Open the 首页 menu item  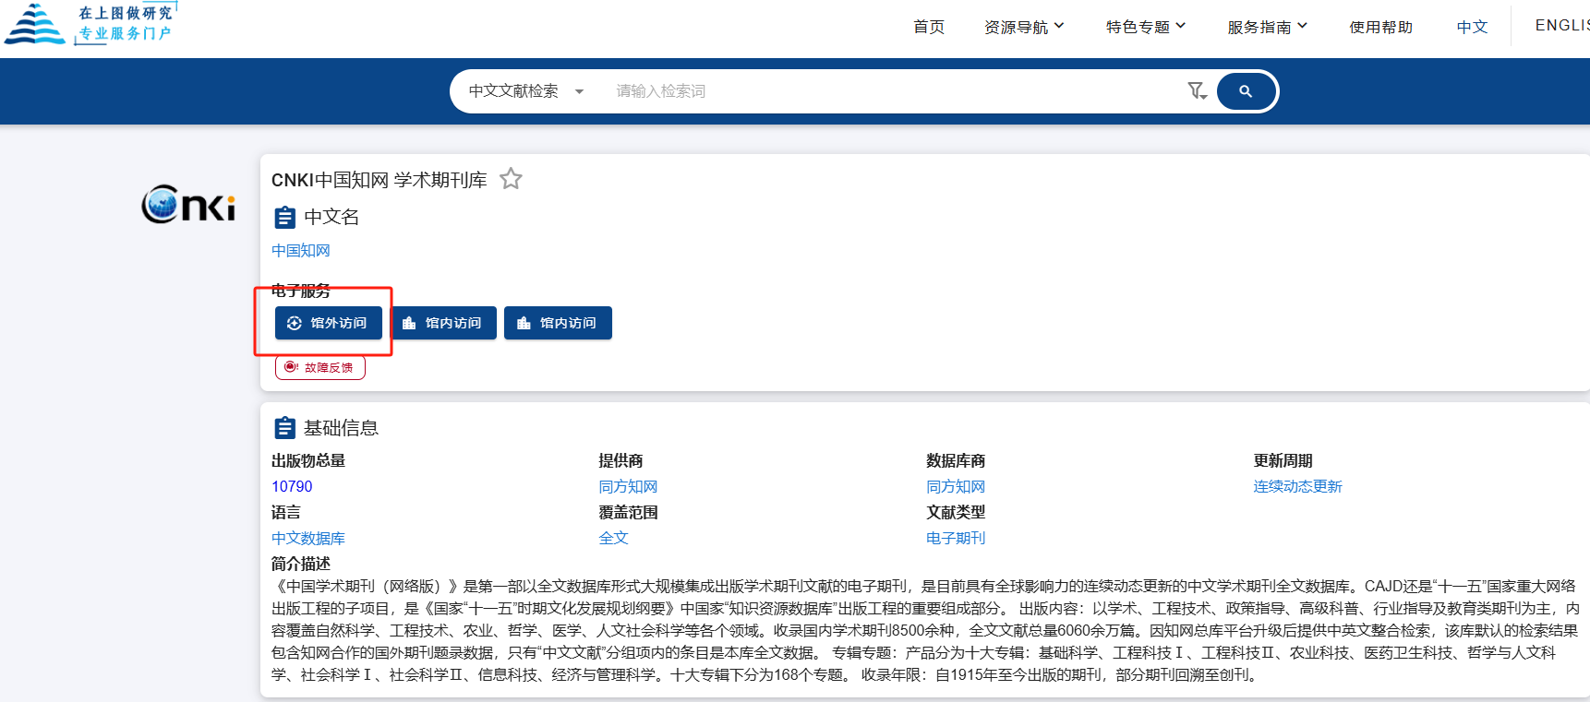pos(928,27)
